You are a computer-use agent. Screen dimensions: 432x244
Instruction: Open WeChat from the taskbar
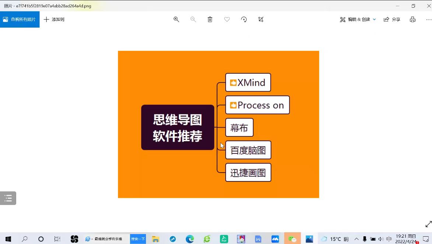click(x=292, y=239)
